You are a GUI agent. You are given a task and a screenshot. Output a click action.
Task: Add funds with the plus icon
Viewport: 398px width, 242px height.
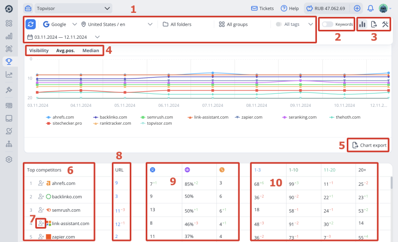[357, 8]
